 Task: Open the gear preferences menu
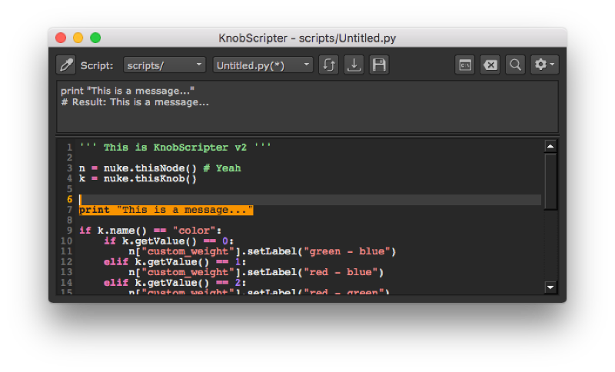pos(544,65)
